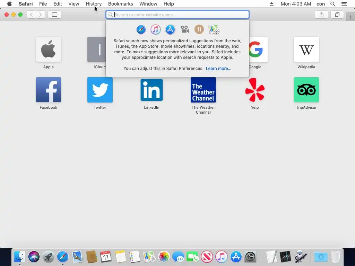Open the Safari menu
The width and height of the screenshot is (355, 266).
26,4
